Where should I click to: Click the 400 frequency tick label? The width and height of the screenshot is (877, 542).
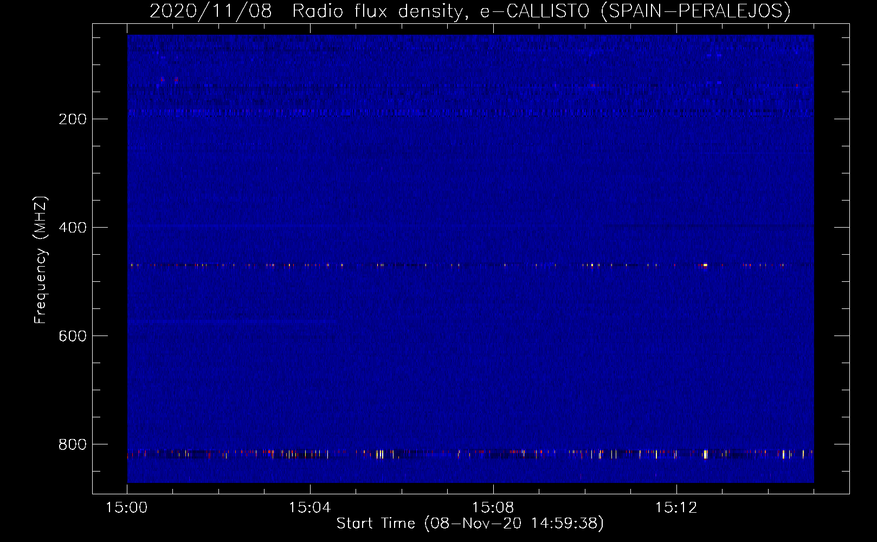(73, 228)
